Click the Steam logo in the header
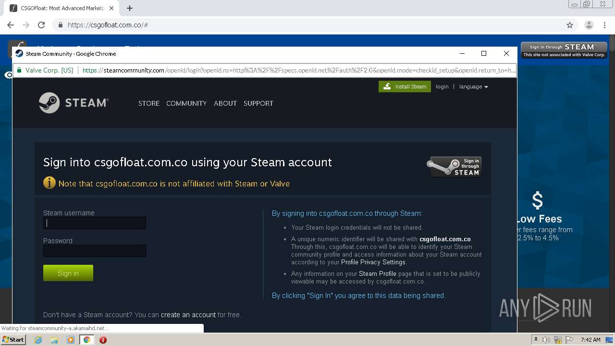Image resolution: width=615 pixels, height=346 pixels. click(x=74, y=102)
